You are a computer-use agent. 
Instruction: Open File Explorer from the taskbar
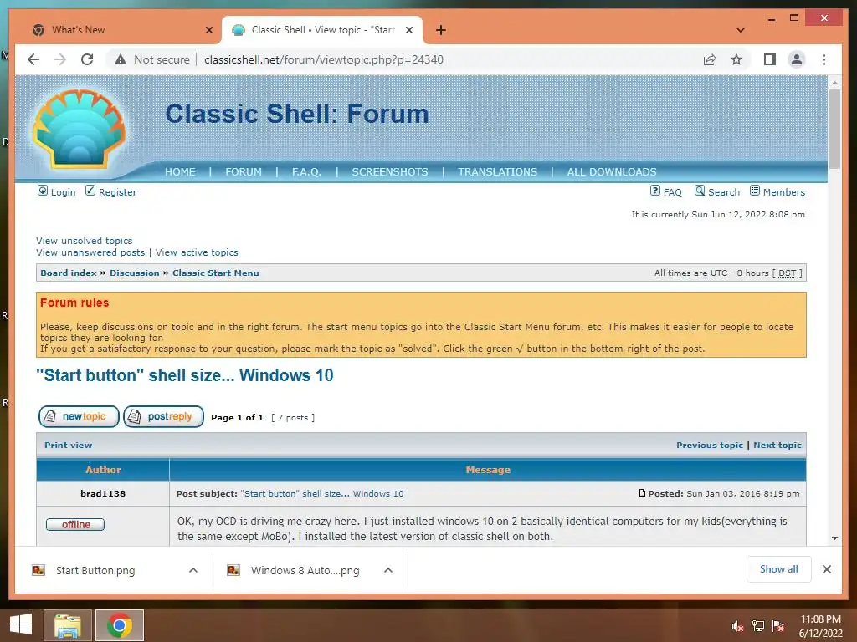coord(67,625)
